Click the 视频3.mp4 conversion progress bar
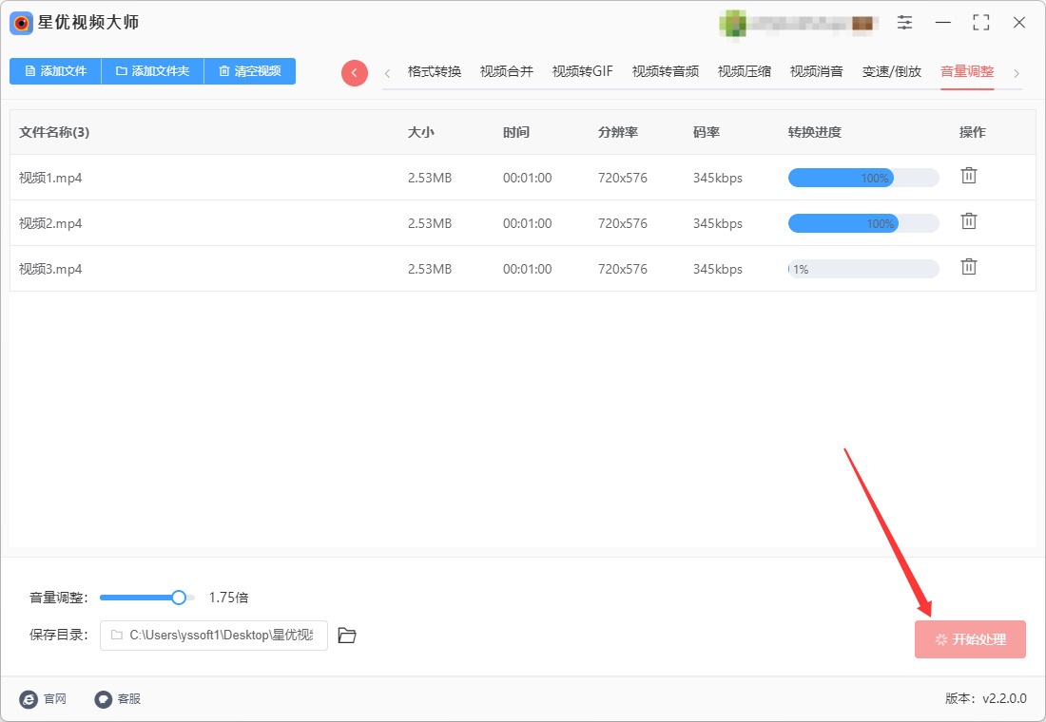1046x722 pixels. (863, 269)
